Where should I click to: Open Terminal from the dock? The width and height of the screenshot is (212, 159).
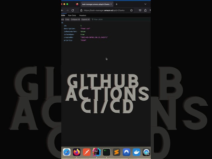point(107,152)
